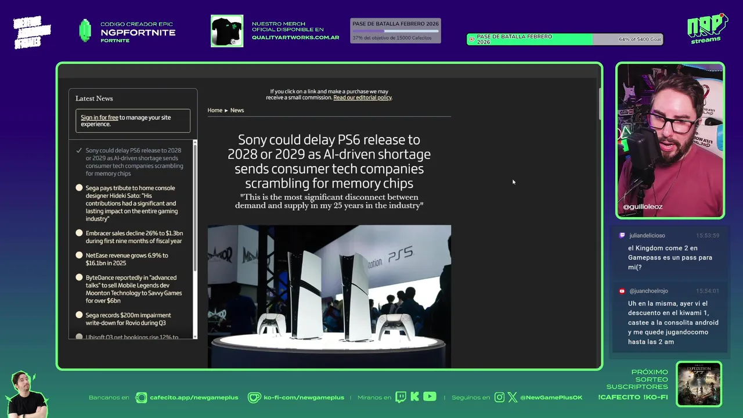
Task: Click juliandelicioso username in chat
Action: pyautogui.click(x=647, y=236)
